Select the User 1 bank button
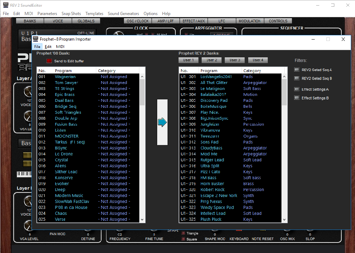This screenshot has height=253, width=355. (189, 60)
